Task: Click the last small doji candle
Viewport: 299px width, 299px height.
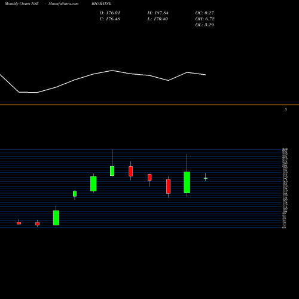Action: 206,178
